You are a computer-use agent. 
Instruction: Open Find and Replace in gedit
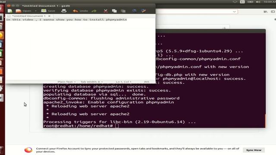[x=144, y=11]
